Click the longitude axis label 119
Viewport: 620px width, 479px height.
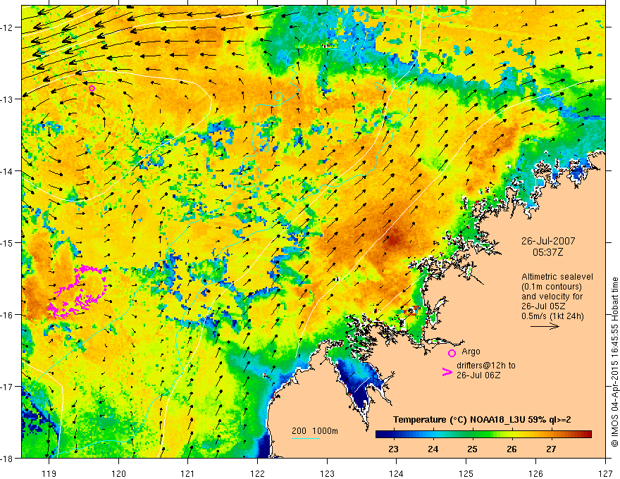pyautogui.click(x=49, y=473)
